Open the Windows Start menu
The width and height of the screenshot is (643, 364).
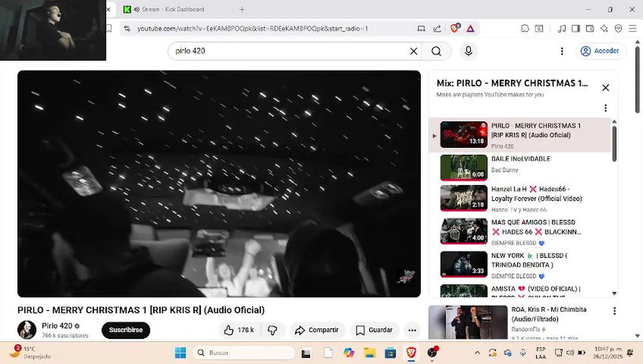(x=180, y=353)
